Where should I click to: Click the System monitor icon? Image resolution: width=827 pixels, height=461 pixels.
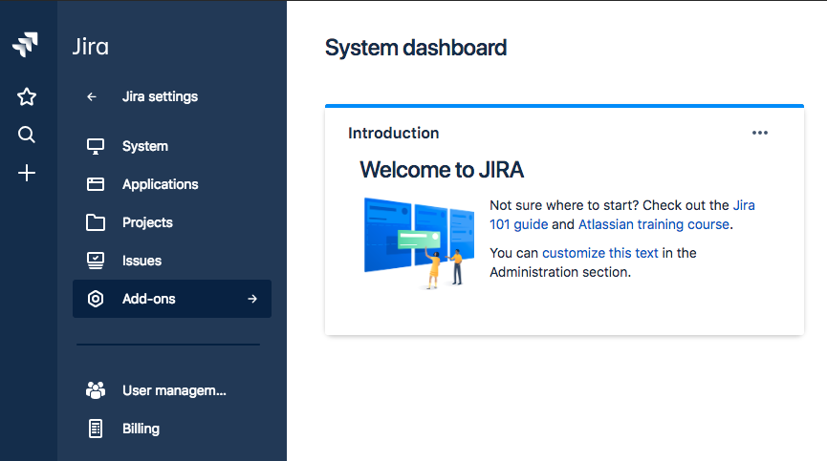[x=96, y=146]
